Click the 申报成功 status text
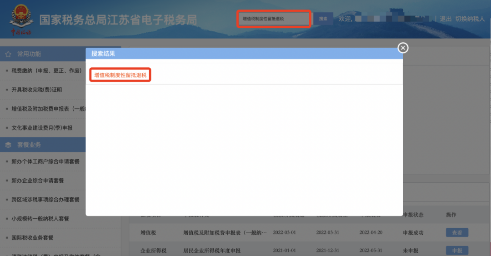Viewport: 491px width, 256px height. click(x=413, y=233)
